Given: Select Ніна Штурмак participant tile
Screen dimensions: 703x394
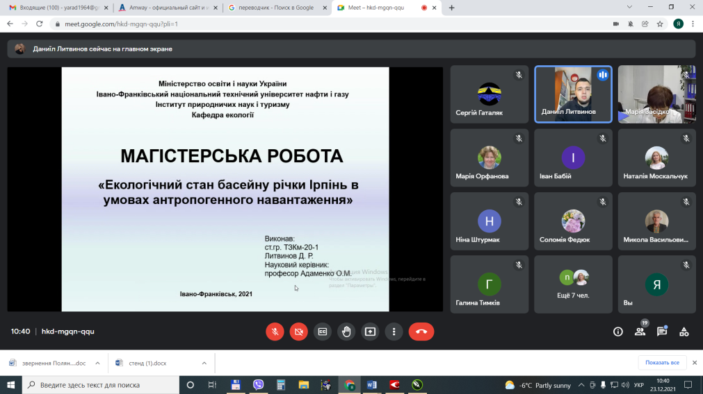Looking at the screenshot, I should tap(489, 221).
